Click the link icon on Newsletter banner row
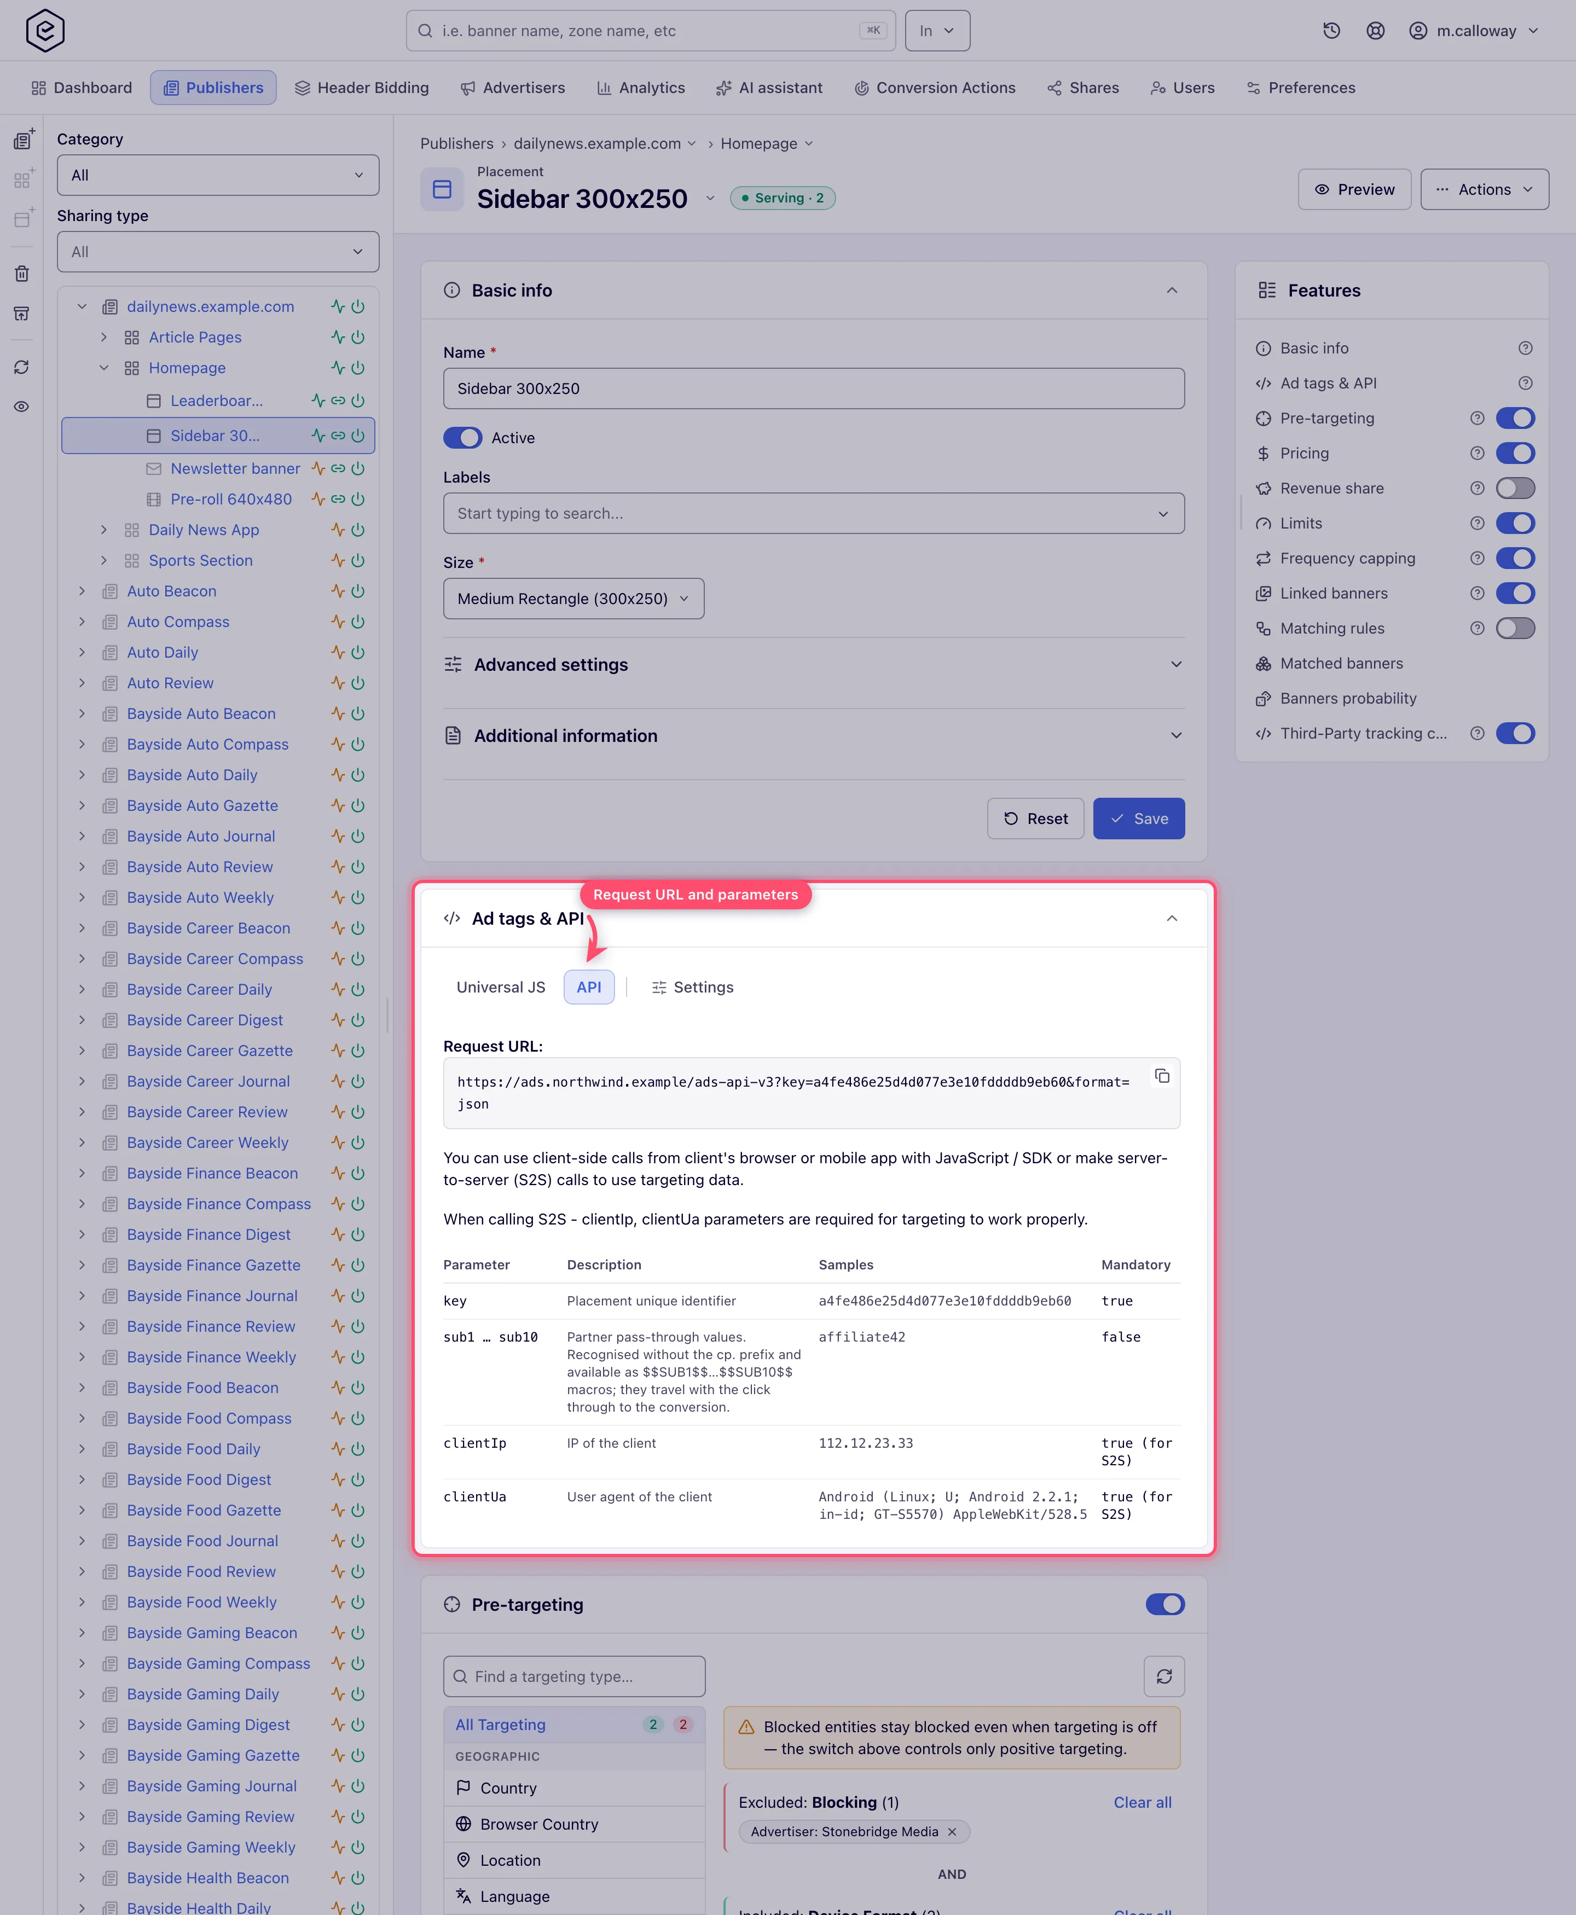The width and height of the screenshot is (1576, 1915). (x=338, y=468)
